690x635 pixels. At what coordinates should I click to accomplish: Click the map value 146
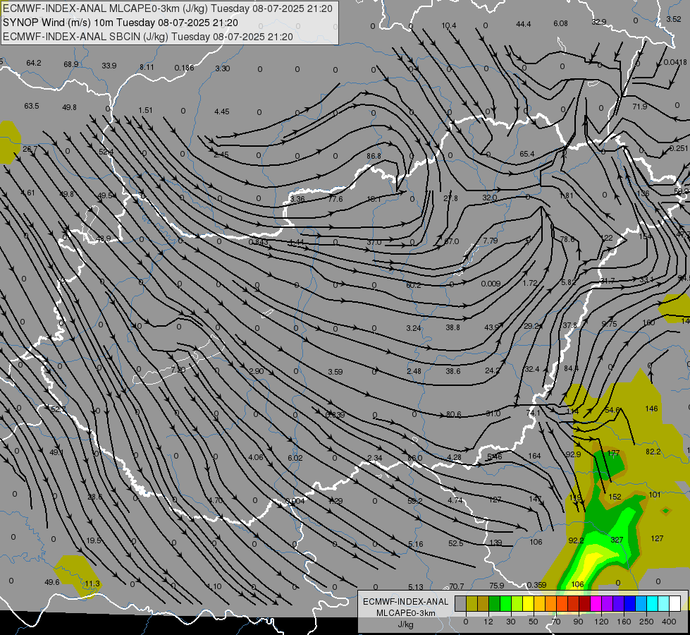(651, 409)
